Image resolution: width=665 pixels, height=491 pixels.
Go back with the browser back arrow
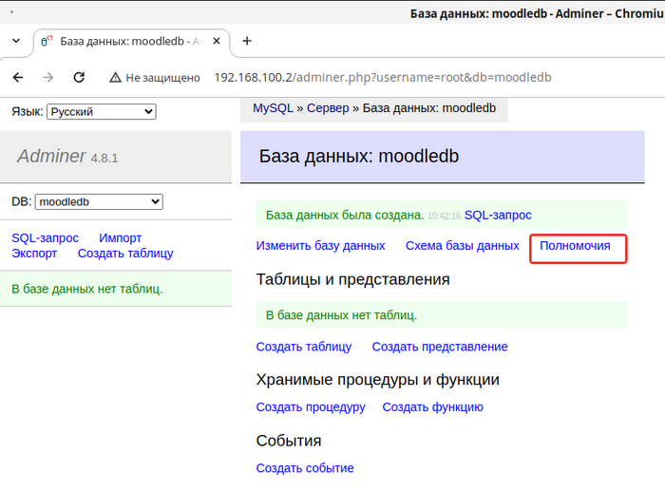click(18, 77)
